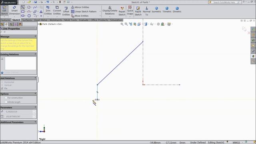Click the Zoom to Fit icon

coord(122,24)
